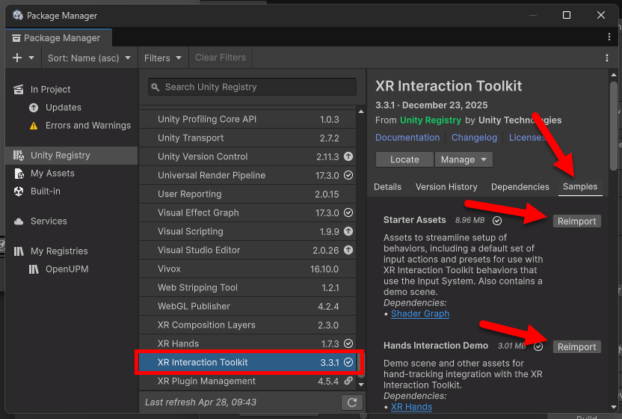Select My Assets in the sidebar
This screenshot has height=419, width=622.
(x=72, y=173)
